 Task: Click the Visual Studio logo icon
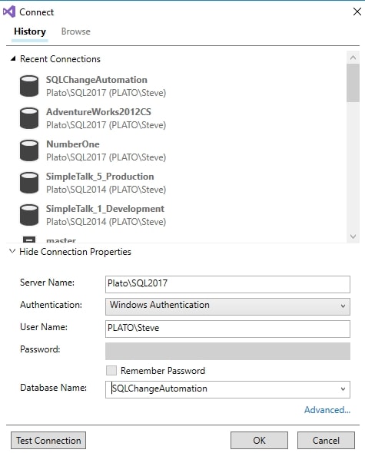9,12
